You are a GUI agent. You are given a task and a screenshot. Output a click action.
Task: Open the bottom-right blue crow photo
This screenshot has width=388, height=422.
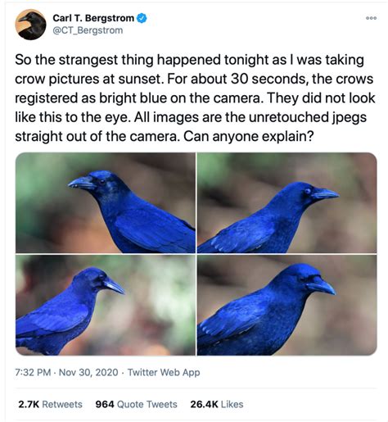(x=287, y=305)
